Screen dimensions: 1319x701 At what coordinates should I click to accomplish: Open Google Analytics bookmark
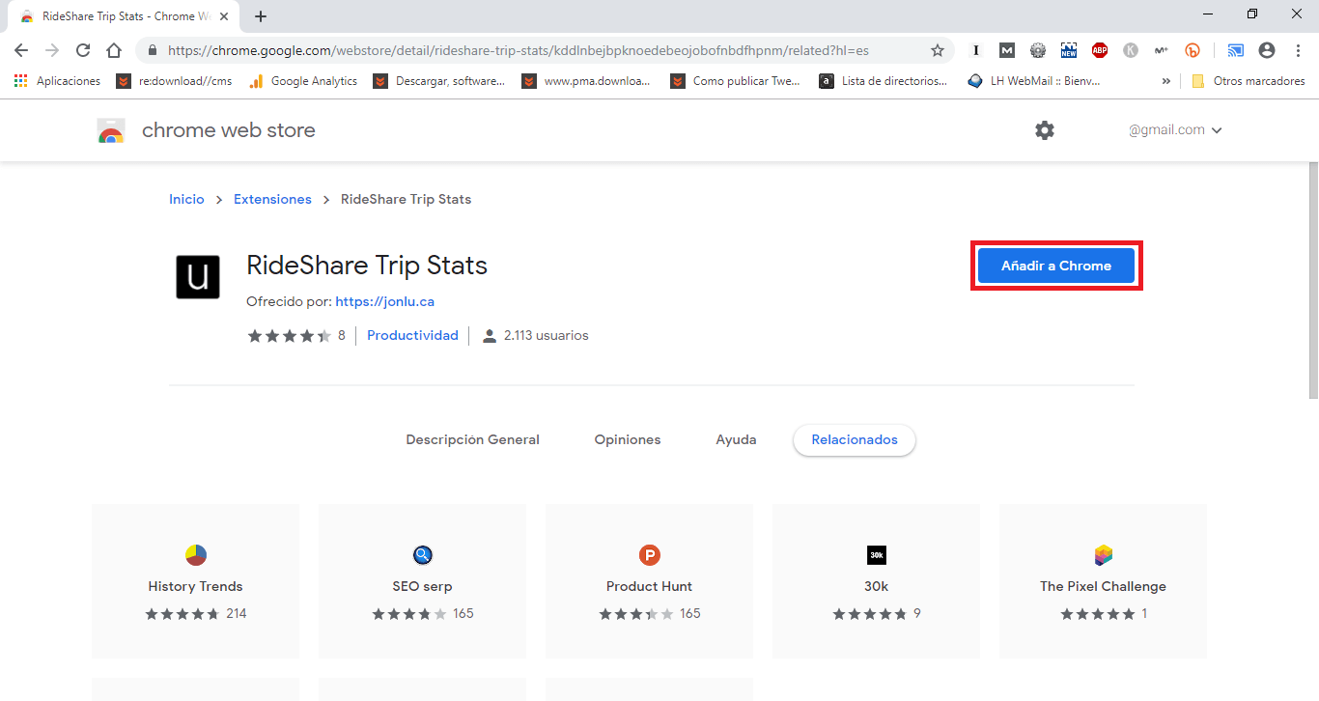point(303,81)
